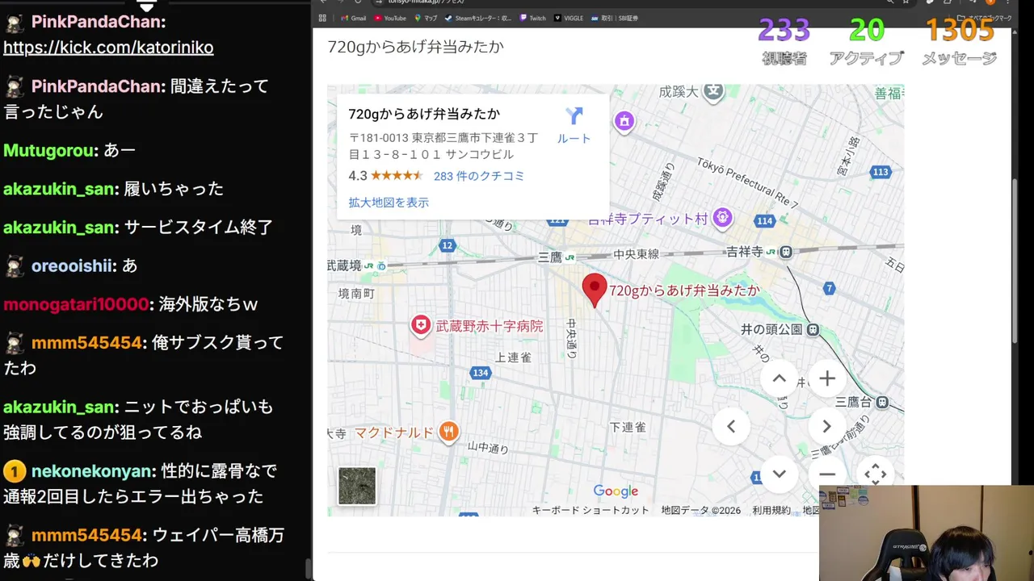Click 三鷹 station icon on map

(570, 257)
